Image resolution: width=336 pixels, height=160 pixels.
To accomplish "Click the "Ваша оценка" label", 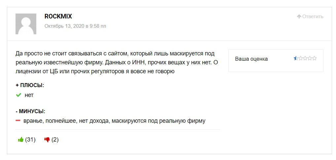I will coord(251,59).
